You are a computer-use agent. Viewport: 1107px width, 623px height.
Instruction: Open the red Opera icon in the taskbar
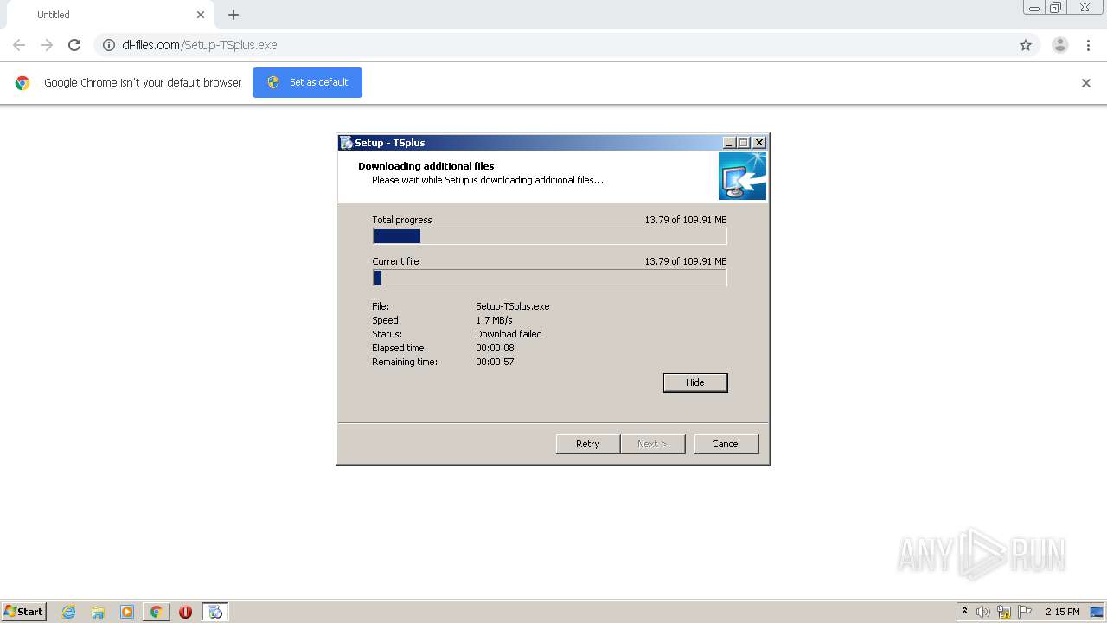185,612
